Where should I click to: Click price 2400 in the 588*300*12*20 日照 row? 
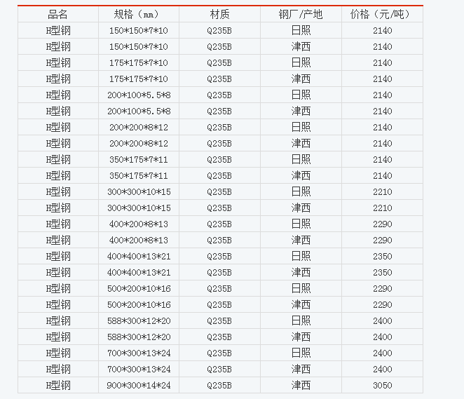[x=382, y=321]
